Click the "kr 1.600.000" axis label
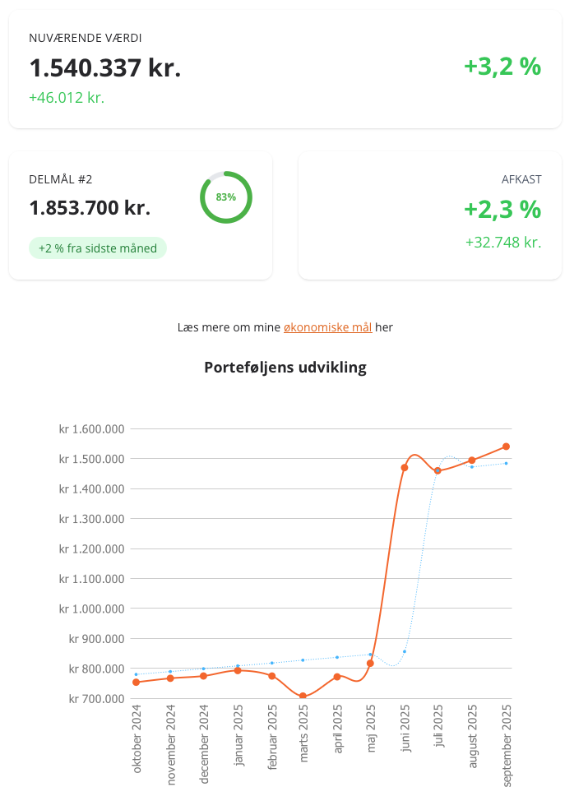Image resolution: width=574 pixels, height=810 pixels. coord(93,428)
